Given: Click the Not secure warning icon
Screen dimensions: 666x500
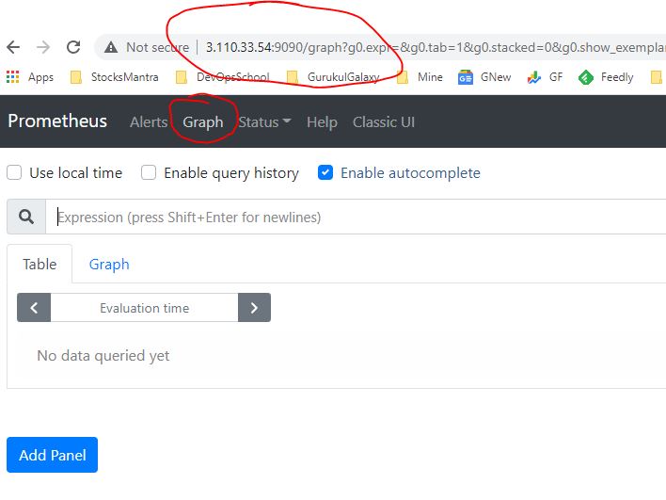Looking at the screenshot, I should [111, 47].
